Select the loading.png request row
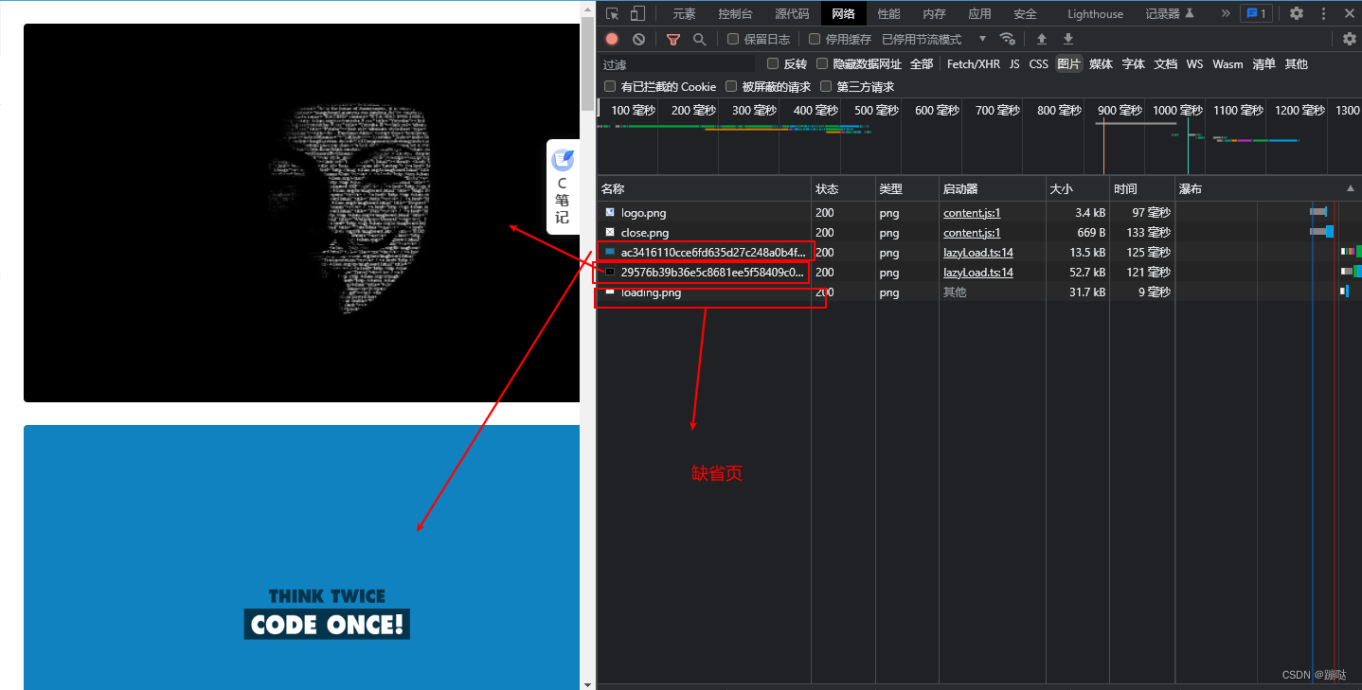Image resolution: width=1362 pixels, height=690 pixels. click(x=979, y=292)
